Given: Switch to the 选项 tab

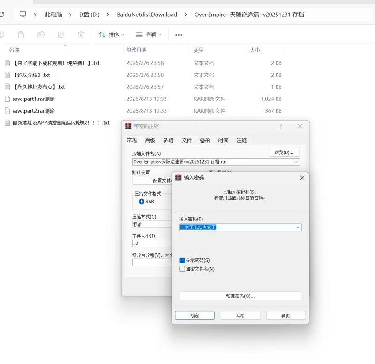Looking at the screenshot, I should [x=168, y=140].
